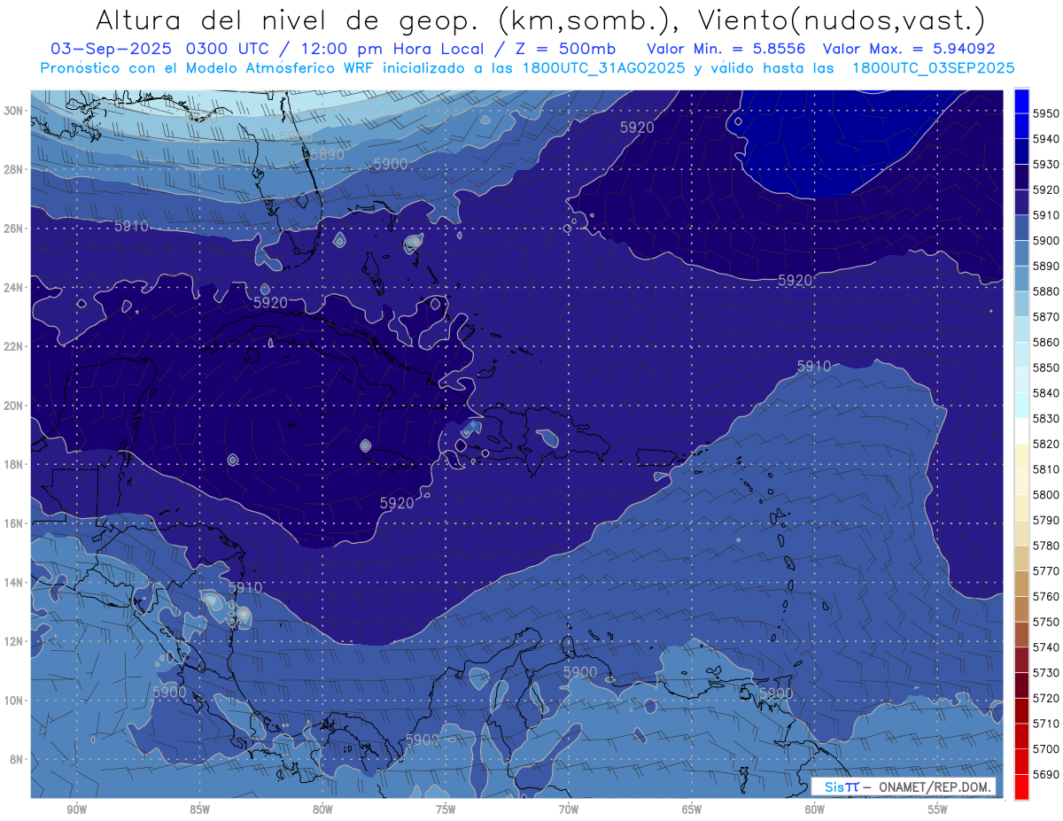Click the 5930 colorbar label
1063x821 pixels.
coord(1046,164)
